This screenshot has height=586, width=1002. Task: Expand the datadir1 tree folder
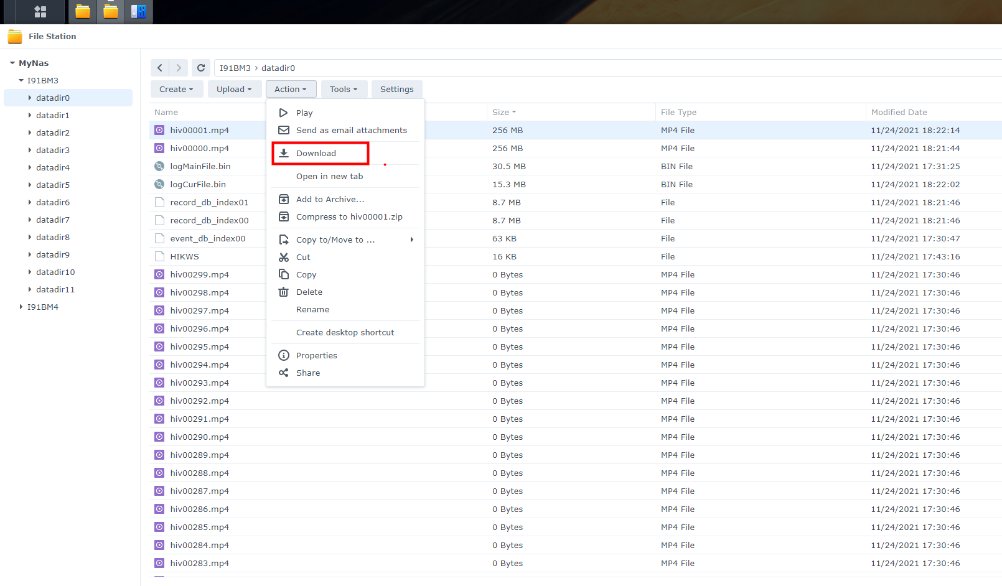point(29,115)
